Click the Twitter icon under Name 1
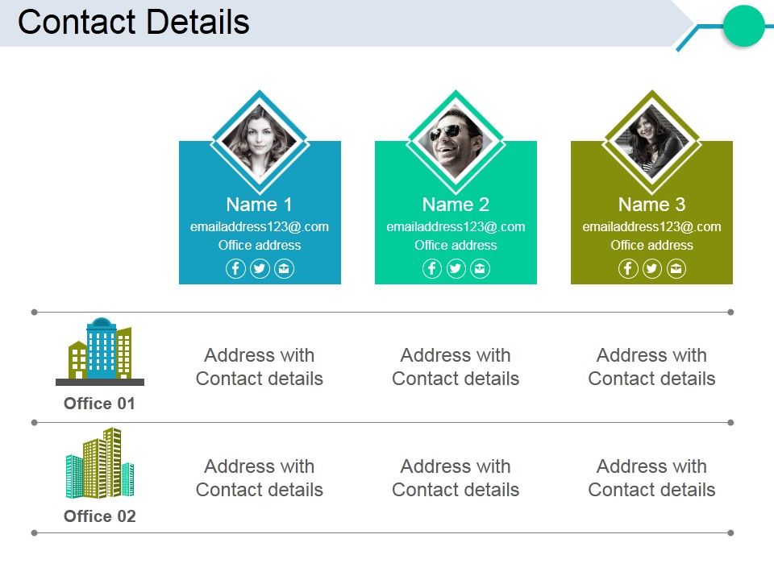Screen dimensions: 774x580 [x=260, y=269]
